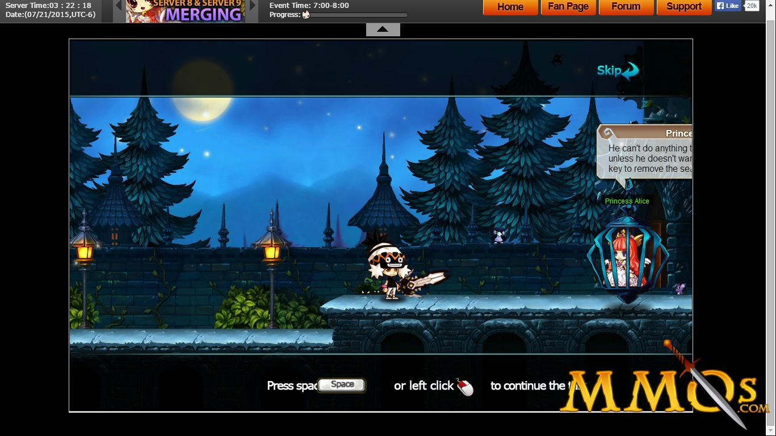Open the Support button
Screen dimensions: 776x436
(x=683, y=7)
